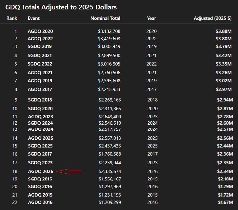The height and width of the screenshot is (210, 238).
Task: Click adjusted value $1.67M
Action: tap(226, 202)
